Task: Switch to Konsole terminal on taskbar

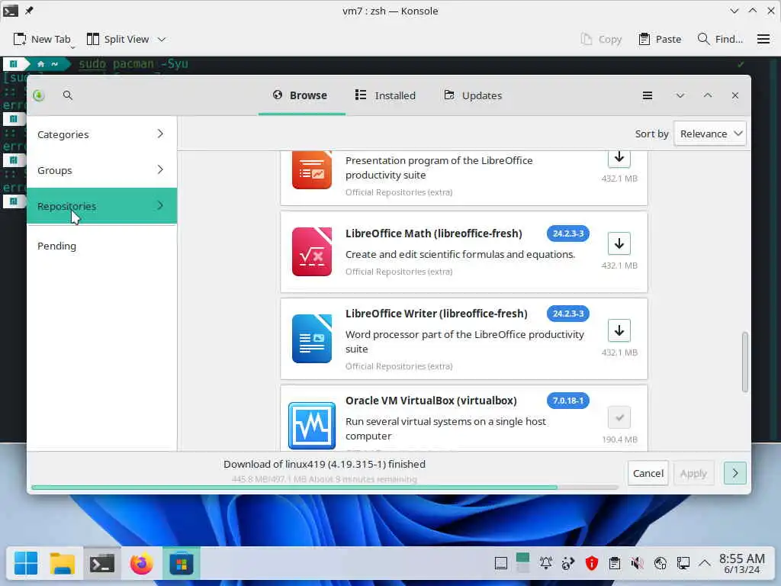Action: (101, 564)
